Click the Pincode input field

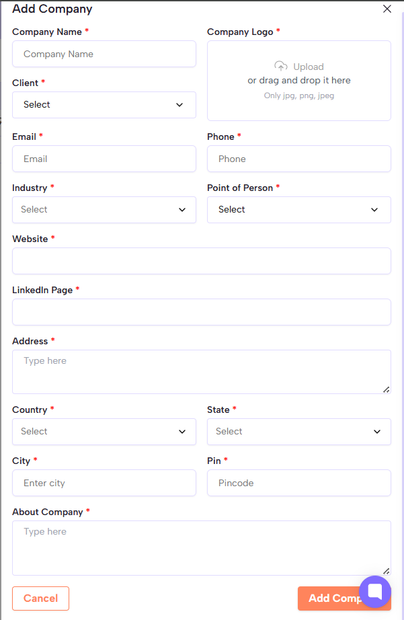[298, 483]
